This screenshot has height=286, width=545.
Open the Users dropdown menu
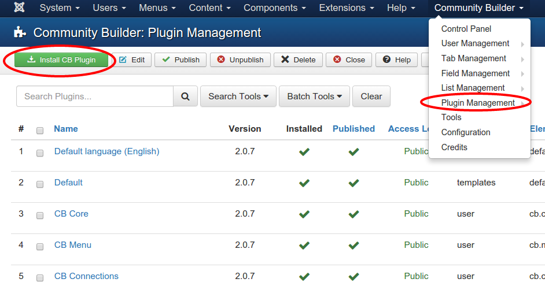coord(109,8)
